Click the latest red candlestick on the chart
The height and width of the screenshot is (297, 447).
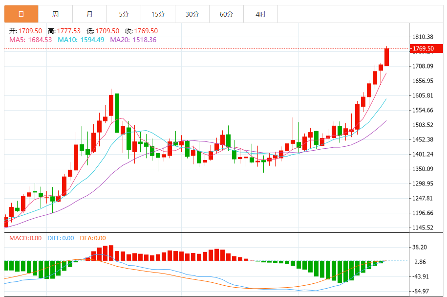pos(386,57)
